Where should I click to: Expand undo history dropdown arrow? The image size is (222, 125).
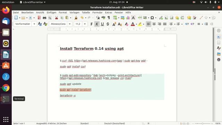click(86, 18)
